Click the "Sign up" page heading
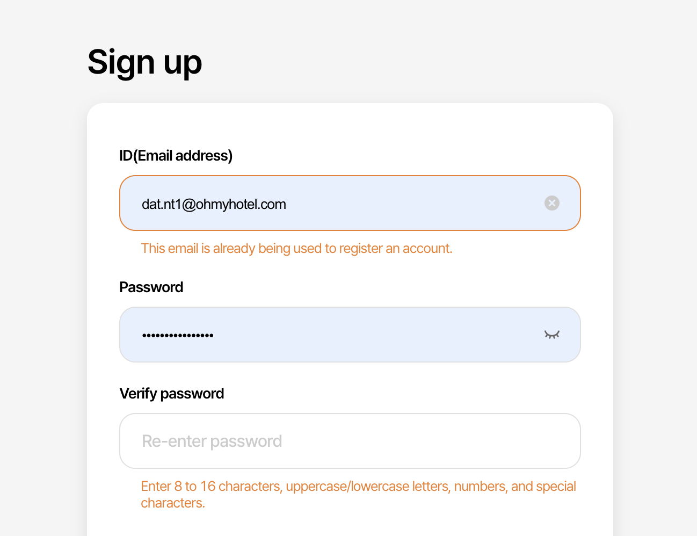This screenshot has height=536, width=697. coord(144,62)
